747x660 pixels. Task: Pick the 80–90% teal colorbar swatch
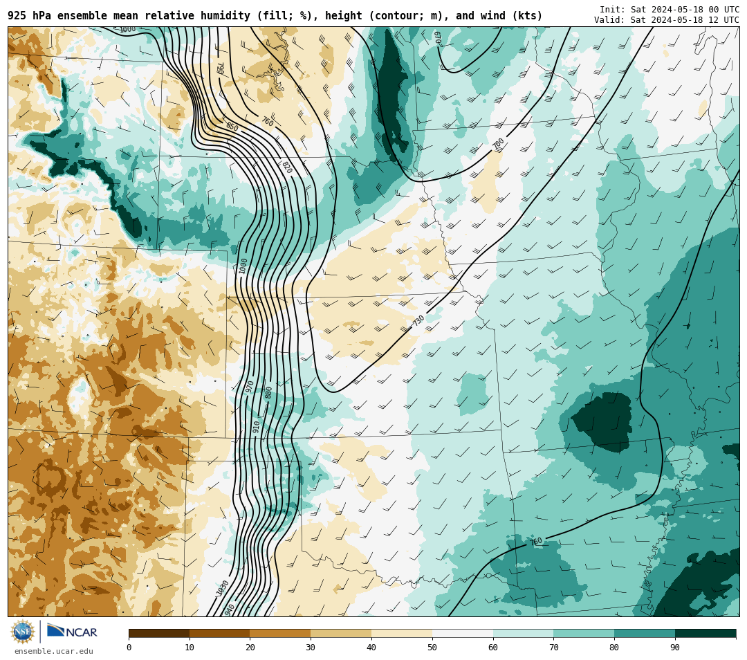coord(645,633)
